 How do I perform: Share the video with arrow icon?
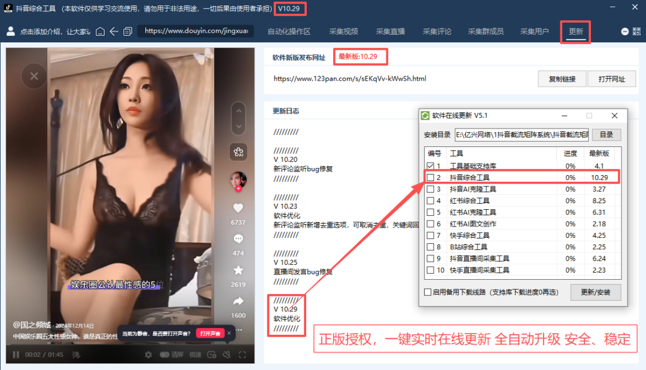pyautogui.click(x=238, y=301)
